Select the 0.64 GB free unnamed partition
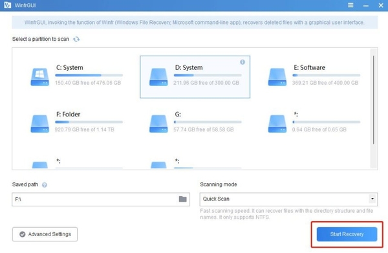The width and height of the screenshot is (388, 253). click(314, 124)
